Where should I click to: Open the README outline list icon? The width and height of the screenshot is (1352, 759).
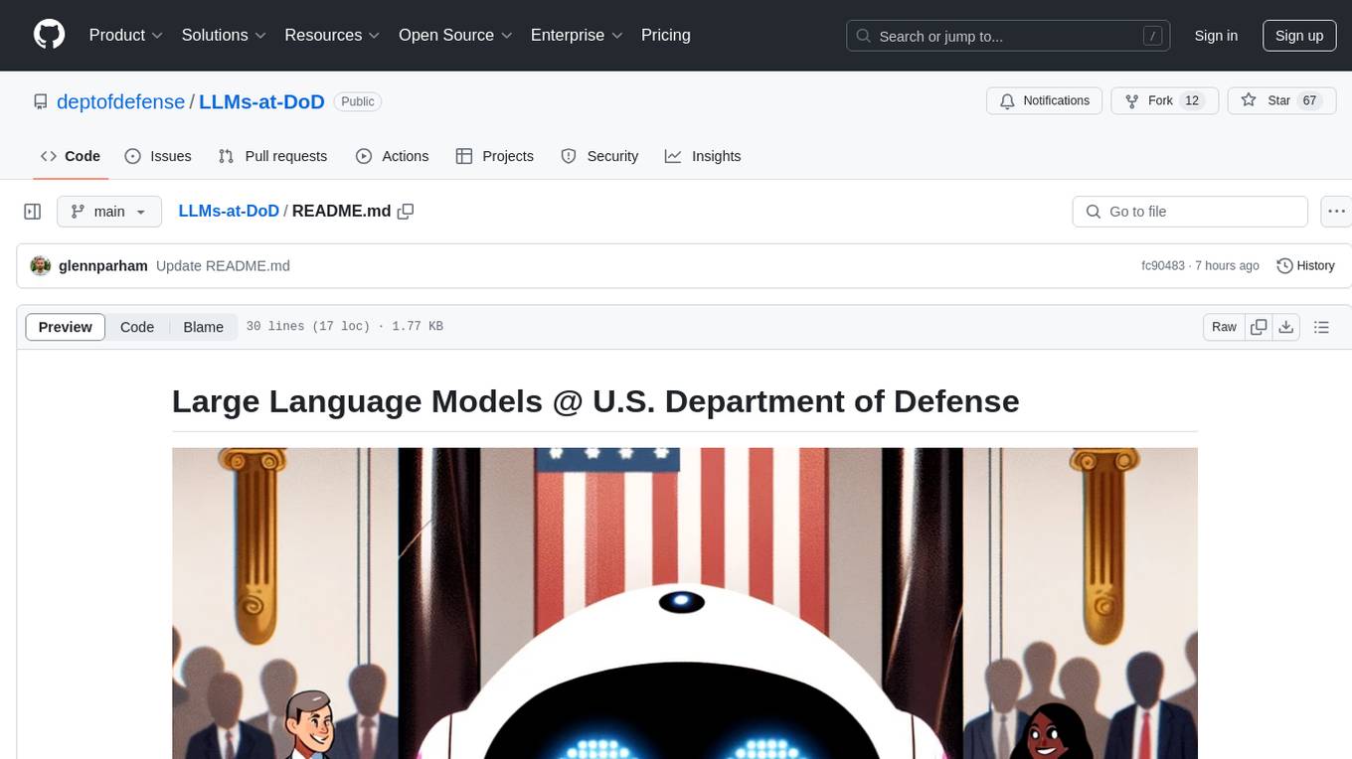pos(1321,327)
